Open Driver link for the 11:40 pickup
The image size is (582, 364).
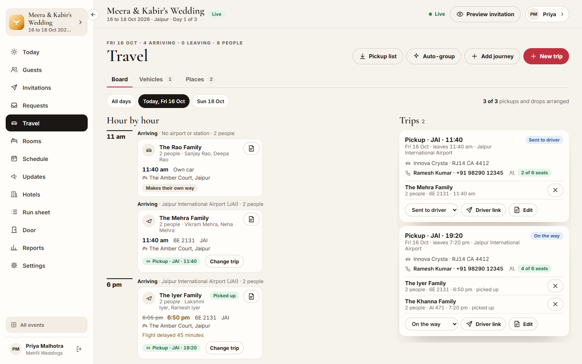click(483, 210)
